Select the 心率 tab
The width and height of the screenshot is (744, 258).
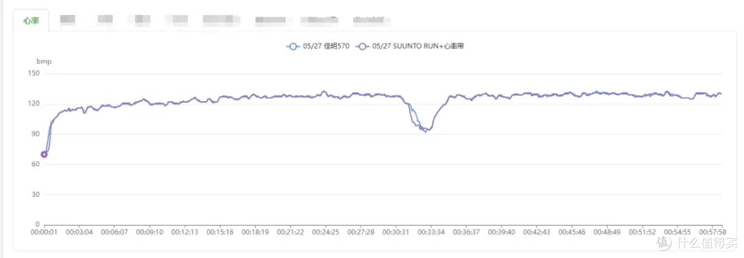pos(31,21)
